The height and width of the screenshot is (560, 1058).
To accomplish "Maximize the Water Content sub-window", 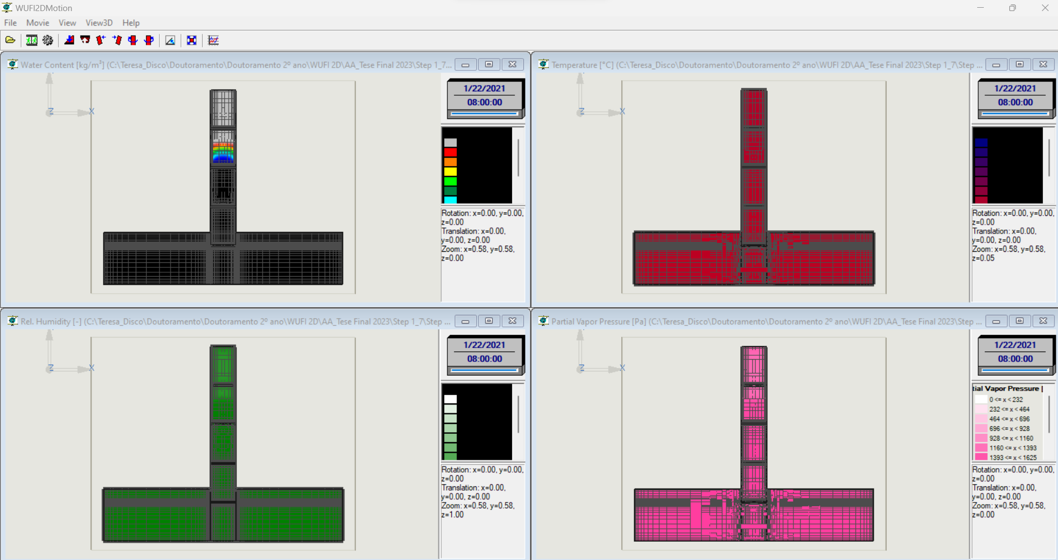I will click(489, 65).
